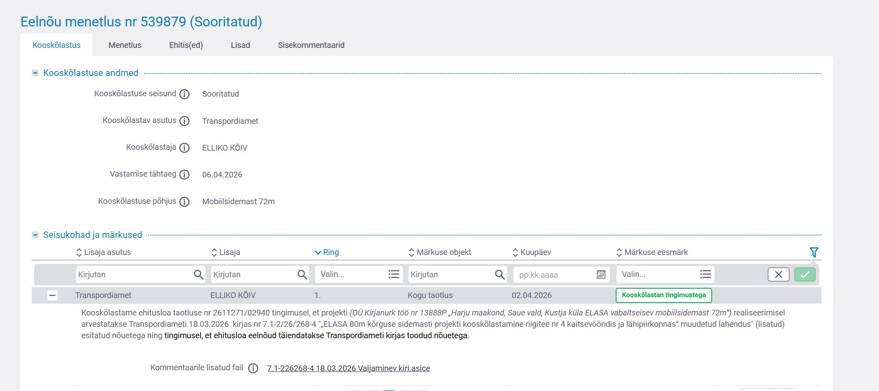Image resolution: width=879 pixels, height=391 pixels.
Task: Collapse the Kooskõlastuse andmed section
Action: pyautogui.click(x=35, y=73)
